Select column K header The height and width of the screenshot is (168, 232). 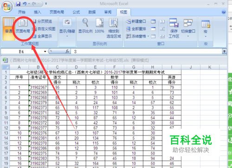210,67
